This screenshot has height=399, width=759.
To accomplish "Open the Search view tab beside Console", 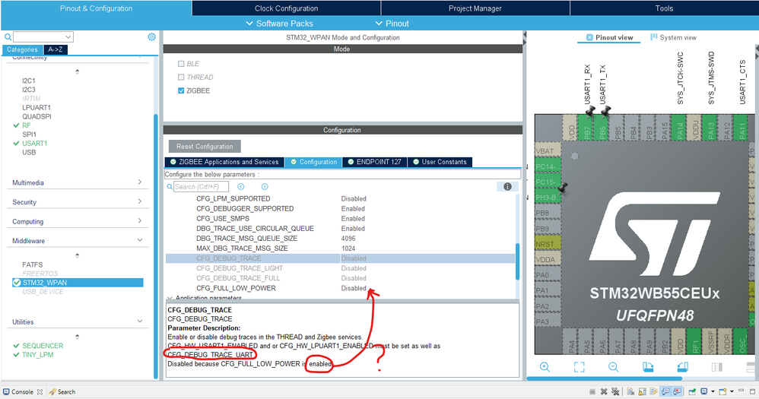I will coord(62,391).
